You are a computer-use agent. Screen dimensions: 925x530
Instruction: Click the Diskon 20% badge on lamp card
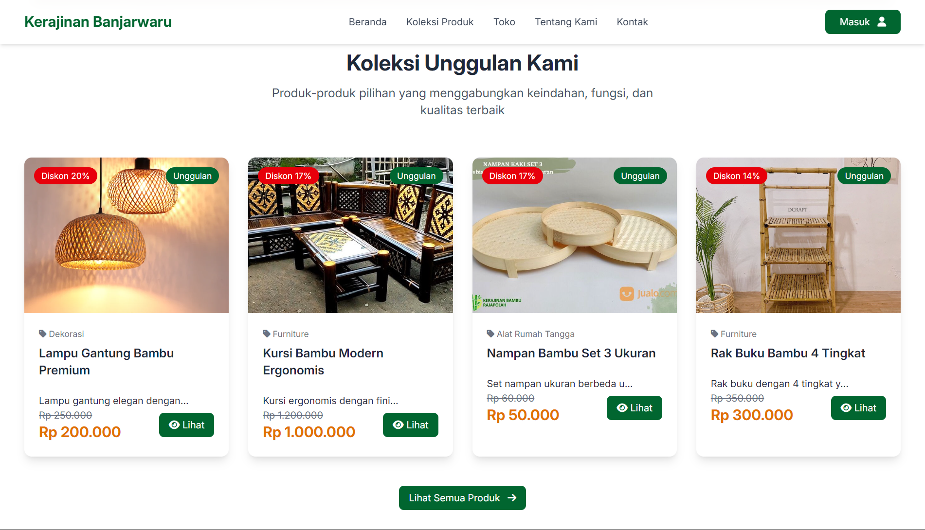(65, 176)
